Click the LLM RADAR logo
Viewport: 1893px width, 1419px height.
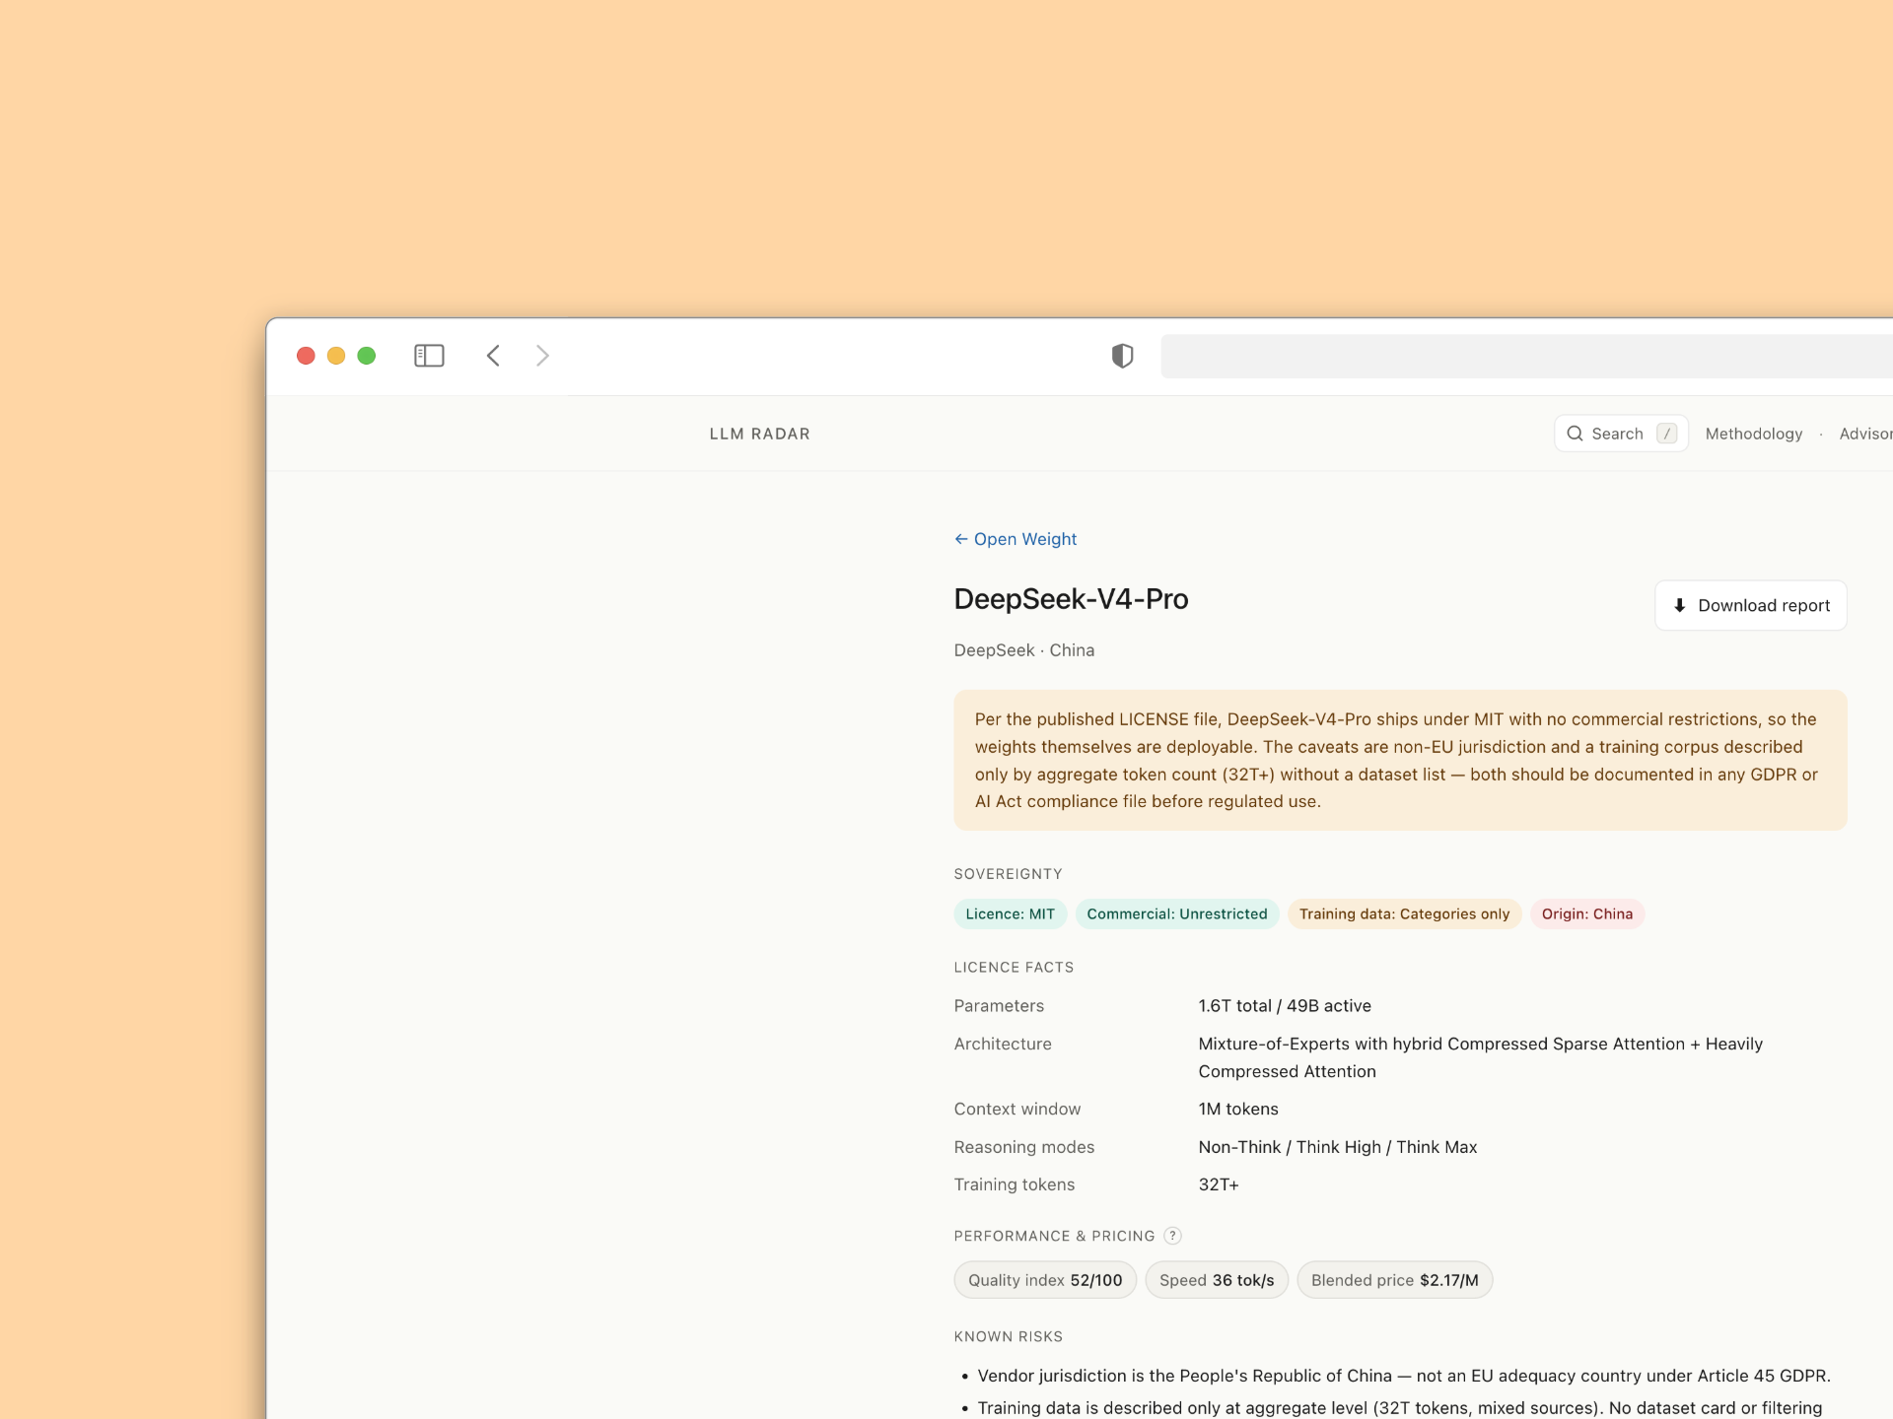click(759, 434)
